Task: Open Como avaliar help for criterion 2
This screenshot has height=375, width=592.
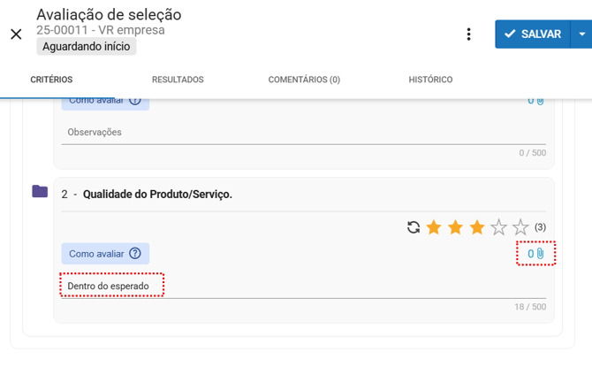Action: 105,254
